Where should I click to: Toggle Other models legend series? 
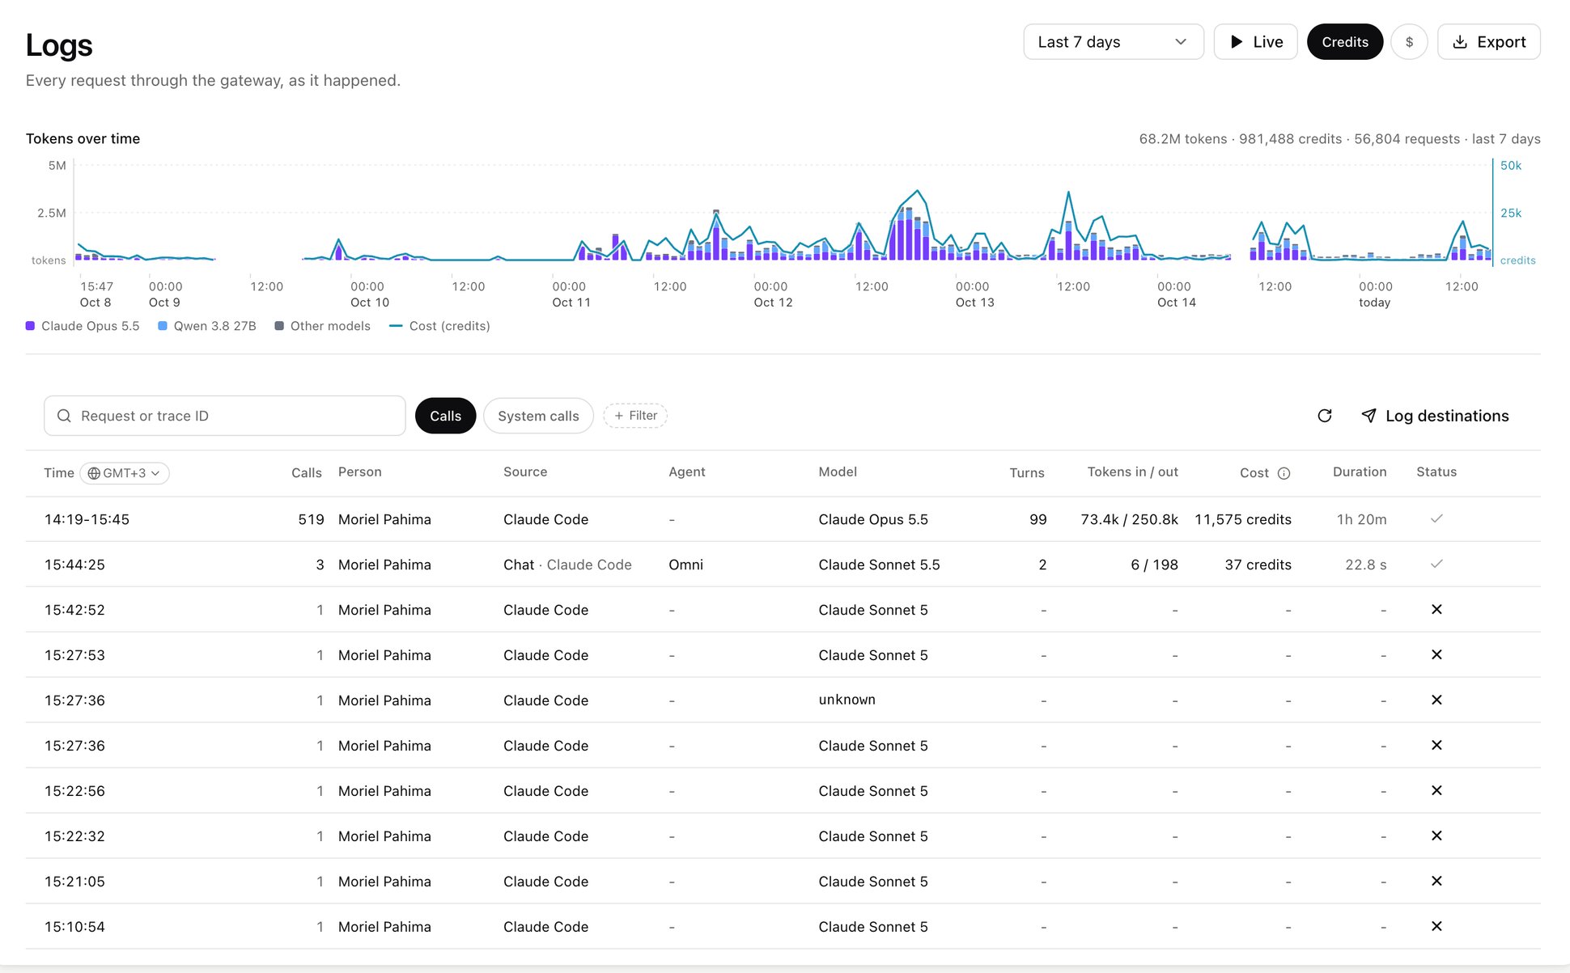point(322,326)
